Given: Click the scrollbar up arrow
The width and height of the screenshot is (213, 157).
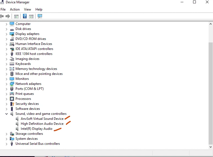Looking at the screenshot, I should click(211, 24).
